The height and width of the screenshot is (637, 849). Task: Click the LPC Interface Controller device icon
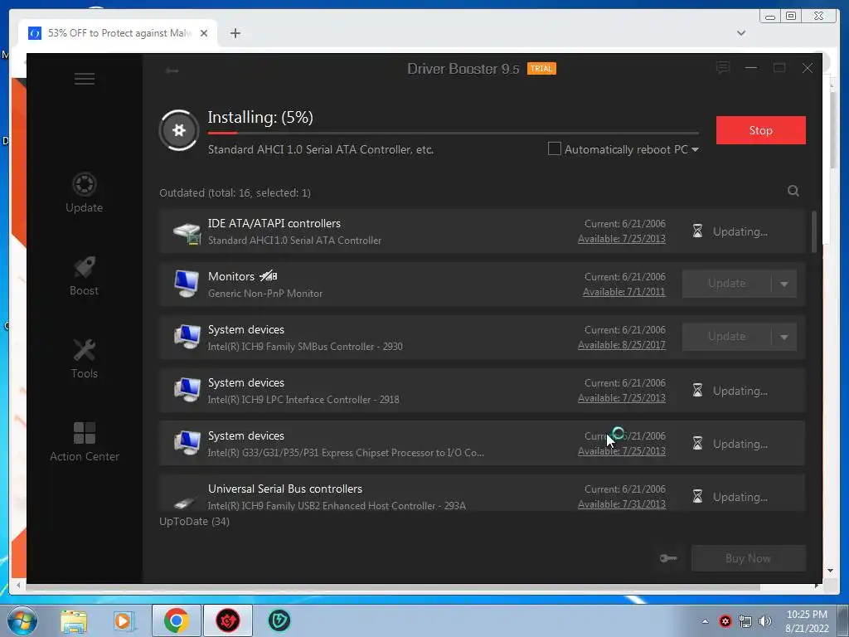(x=187, y=390)
